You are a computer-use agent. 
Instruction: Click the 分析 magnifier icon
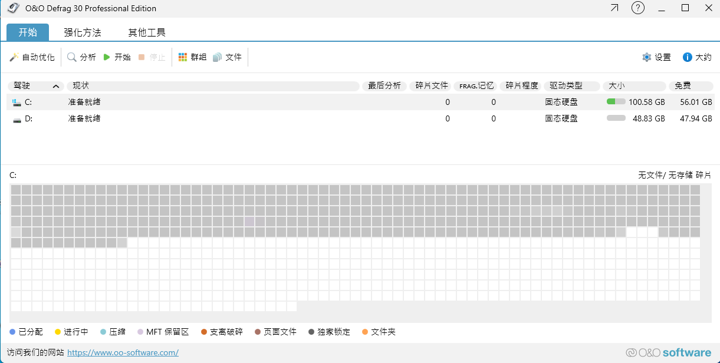tap(72, 57)
